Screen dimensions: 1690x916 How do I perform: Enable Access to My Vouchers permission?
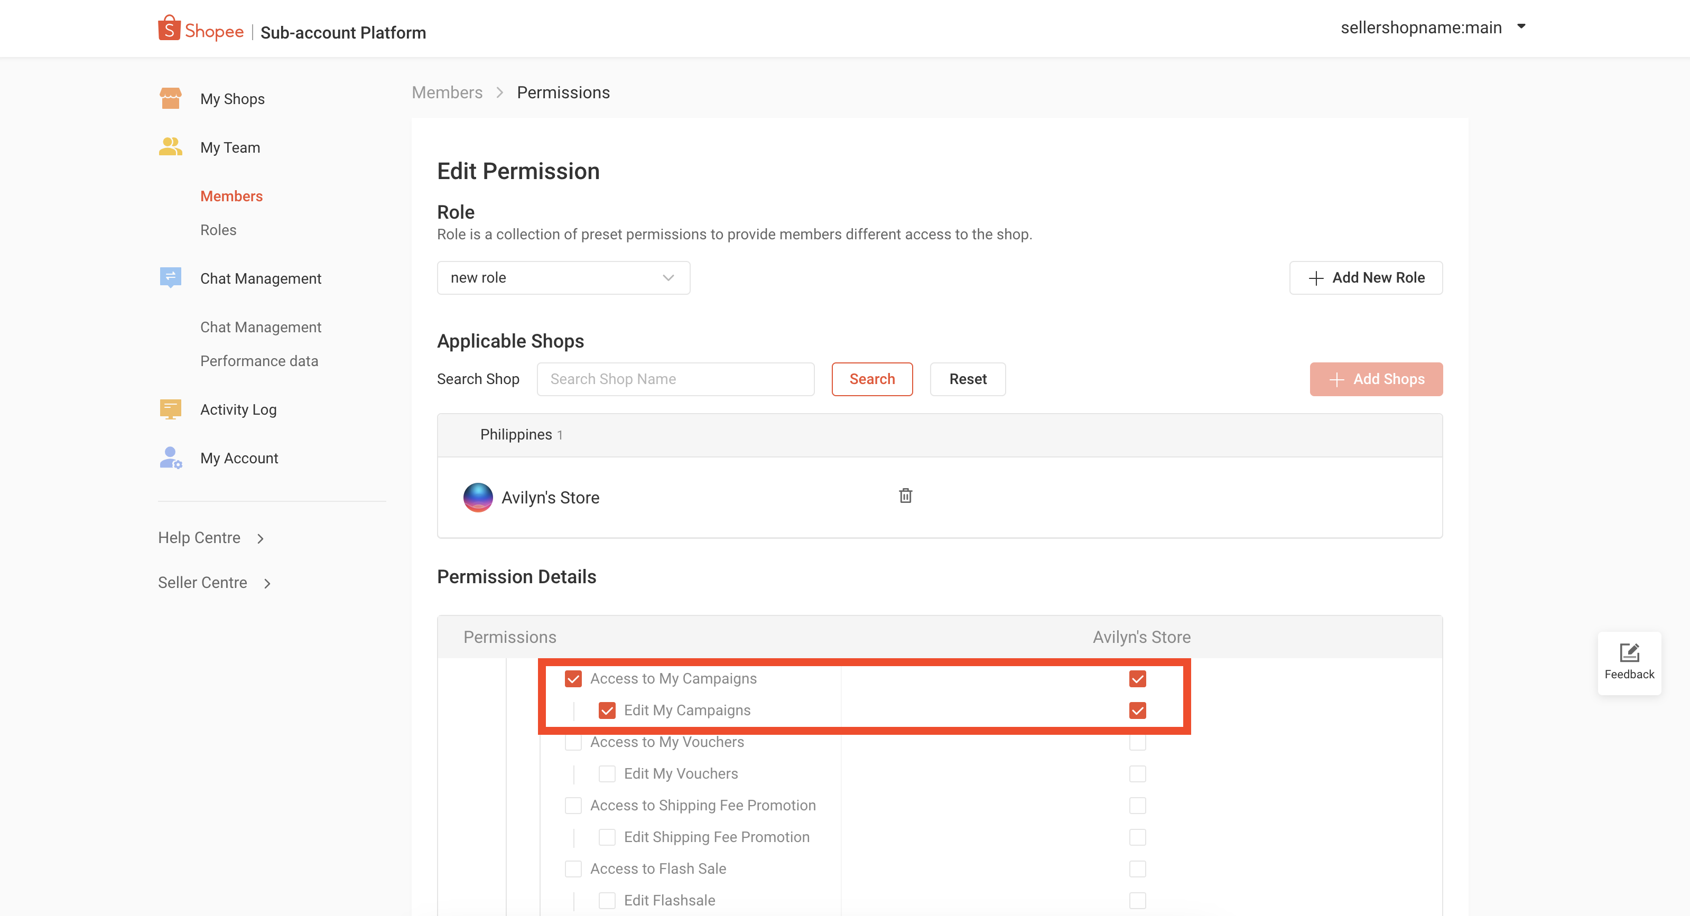tap(573, 742)
